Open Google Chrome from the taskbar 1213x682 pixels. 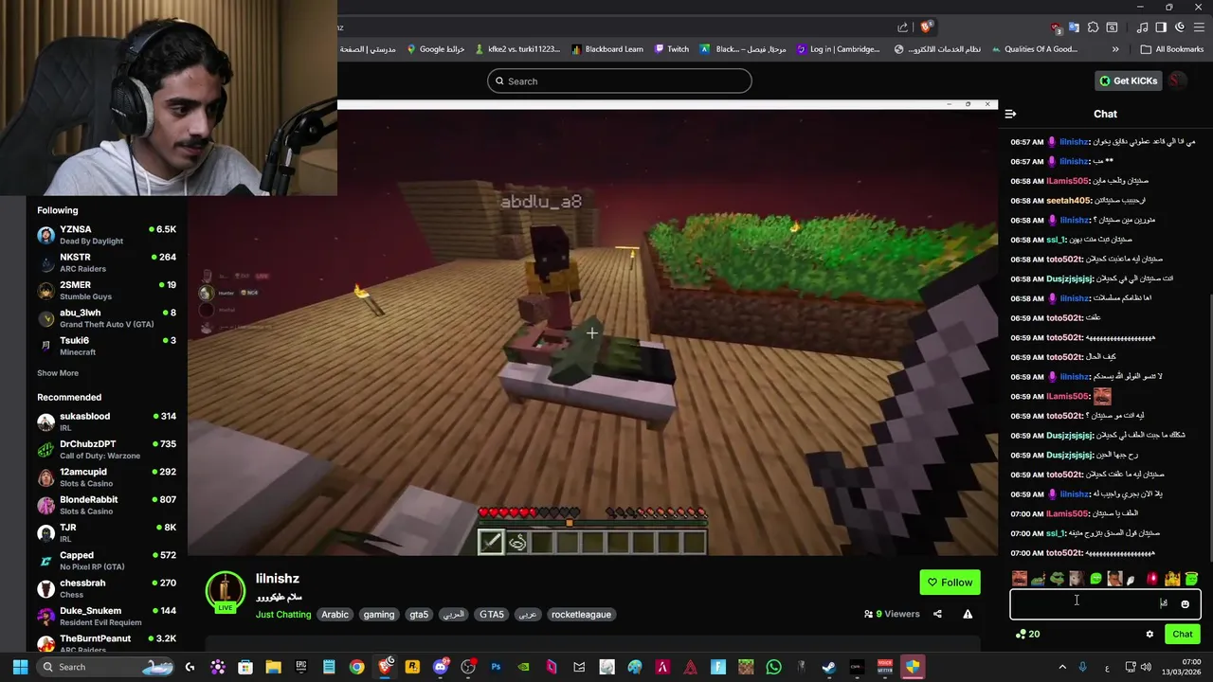356,667
